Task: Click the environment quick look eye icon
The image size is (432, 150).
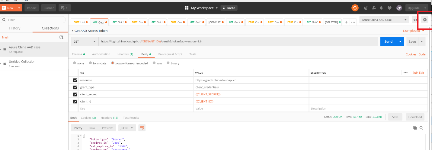Action: 415,20
